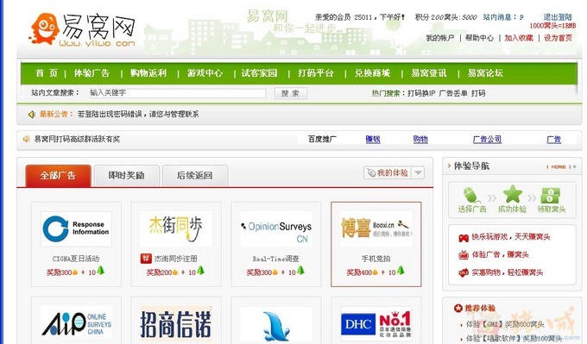Screen dimensions: 587x344
Task: Click the 领取窝头 money icon
Action: coord(551,196)
